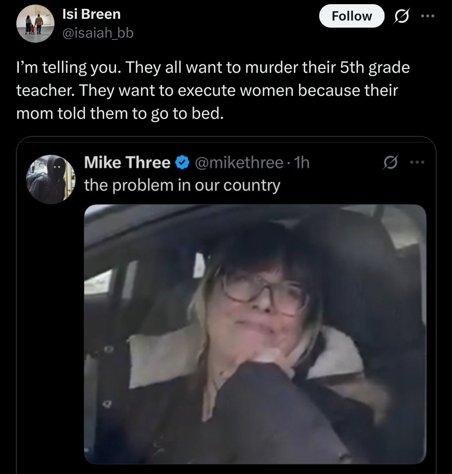Open Isi Breen's profile picture

(35, 23)
